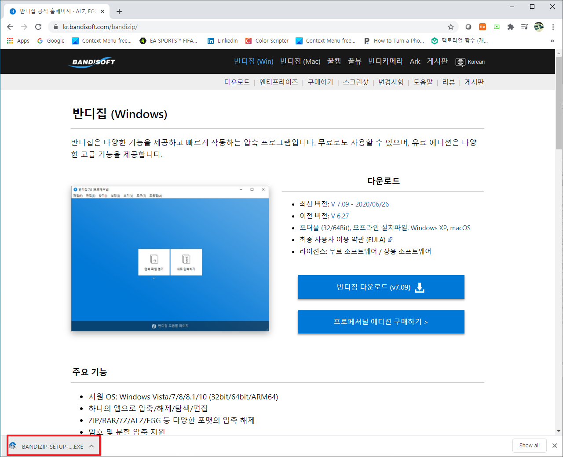Click Show all downloads
Image resolution: width=563 pixels, height=457 pixels.
(530, 445)
